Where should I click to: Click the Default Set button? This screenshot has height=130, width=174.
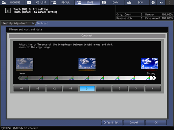pyautogui.click(x=112, y=123)
